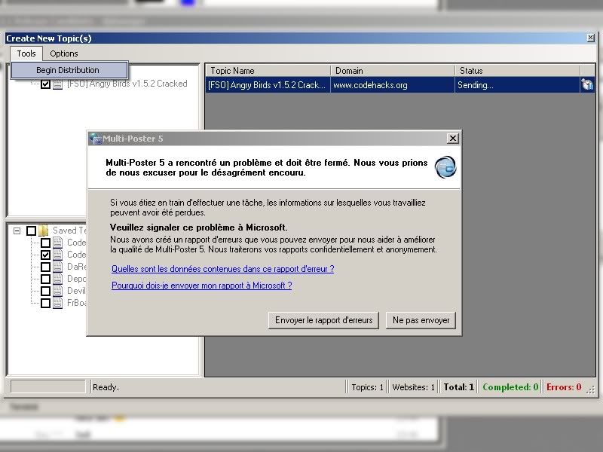603x452 pixels.
Task: Click the Ready. status bar text
Action: (106, 387)
